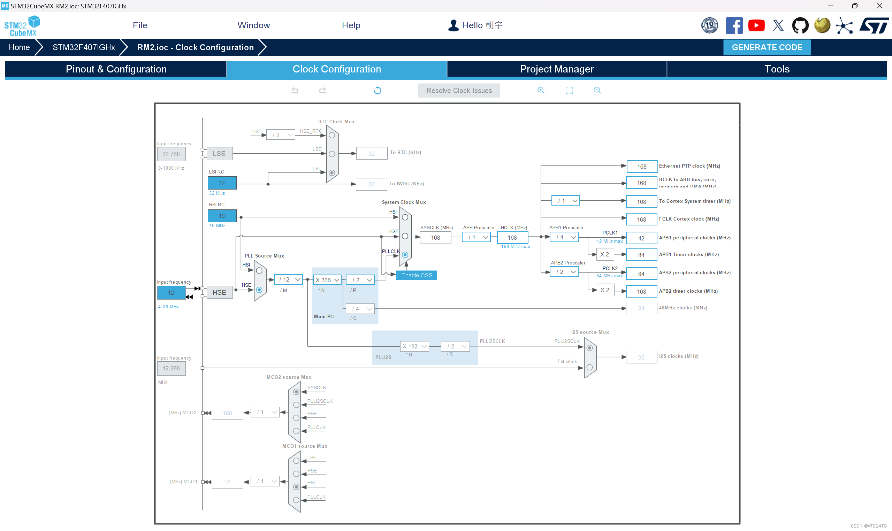Click the HSE input frequency field
This screenshot has width=892, height=531.
pos(171,293)
